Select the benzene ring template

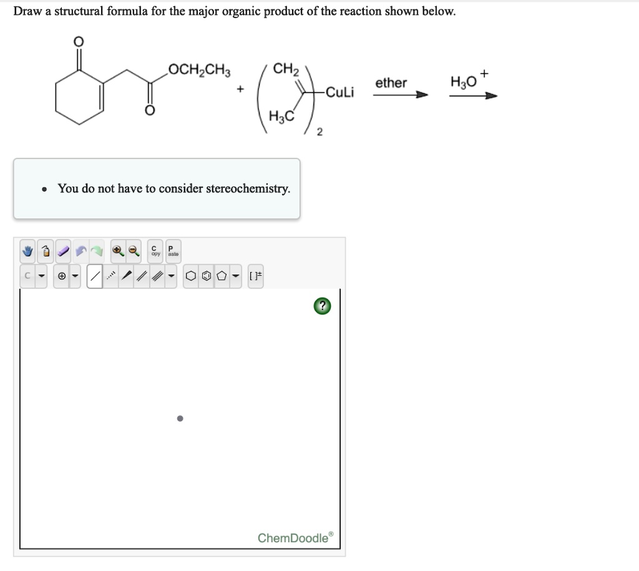[206, 276]
